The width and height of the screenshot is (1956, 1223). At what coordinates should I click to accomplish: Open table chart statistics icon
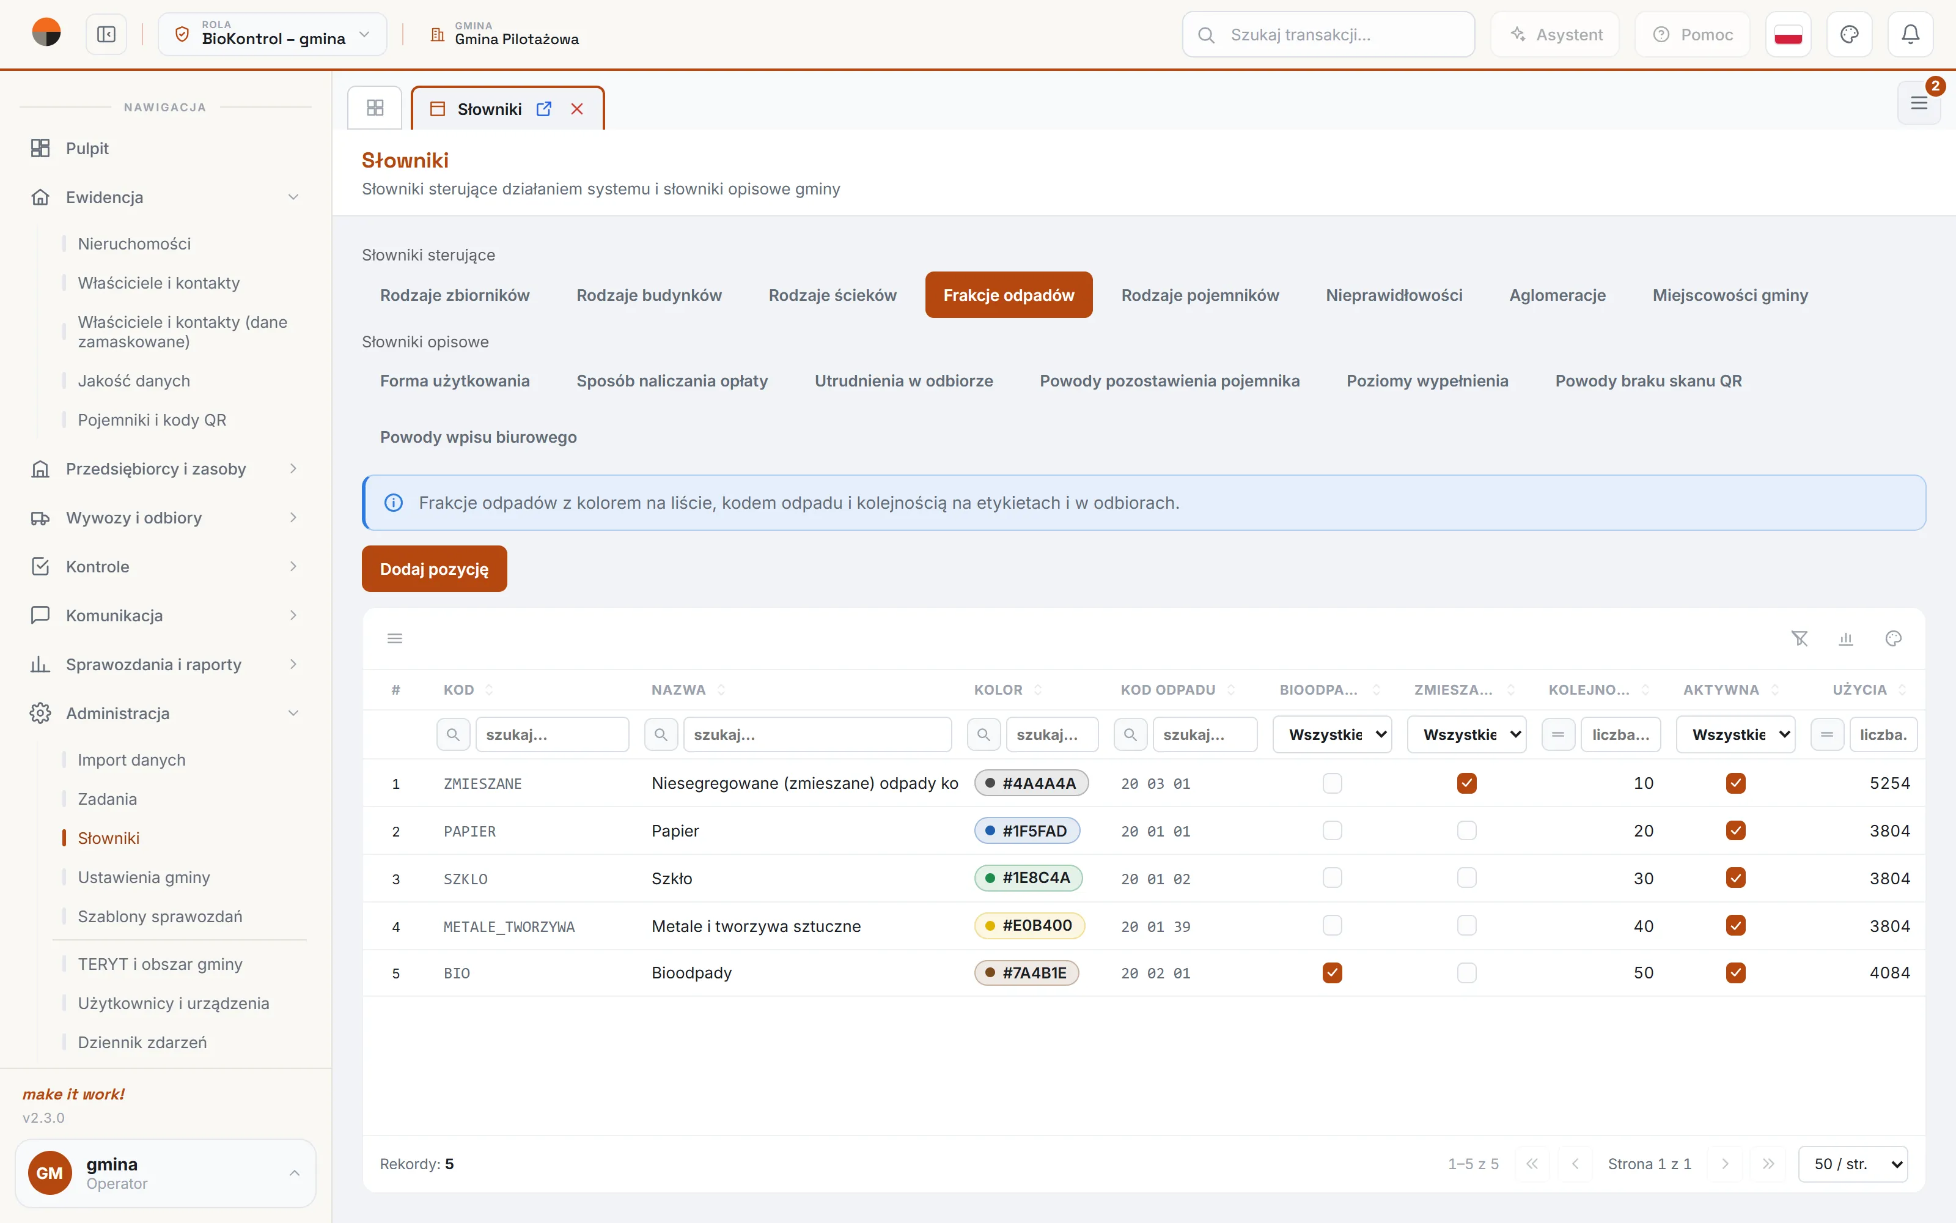point(1846,639)
